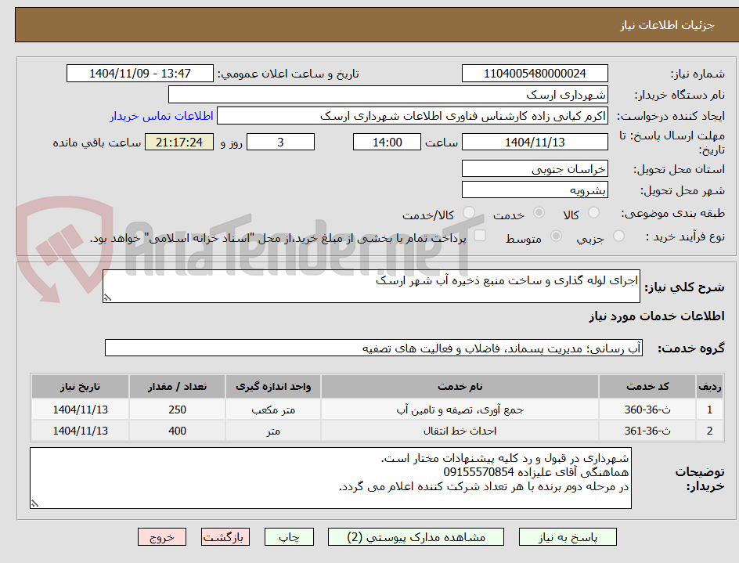Click the تعداد / مقدار column header
This screenshot has width=739, height=563.
pos(177,387)
